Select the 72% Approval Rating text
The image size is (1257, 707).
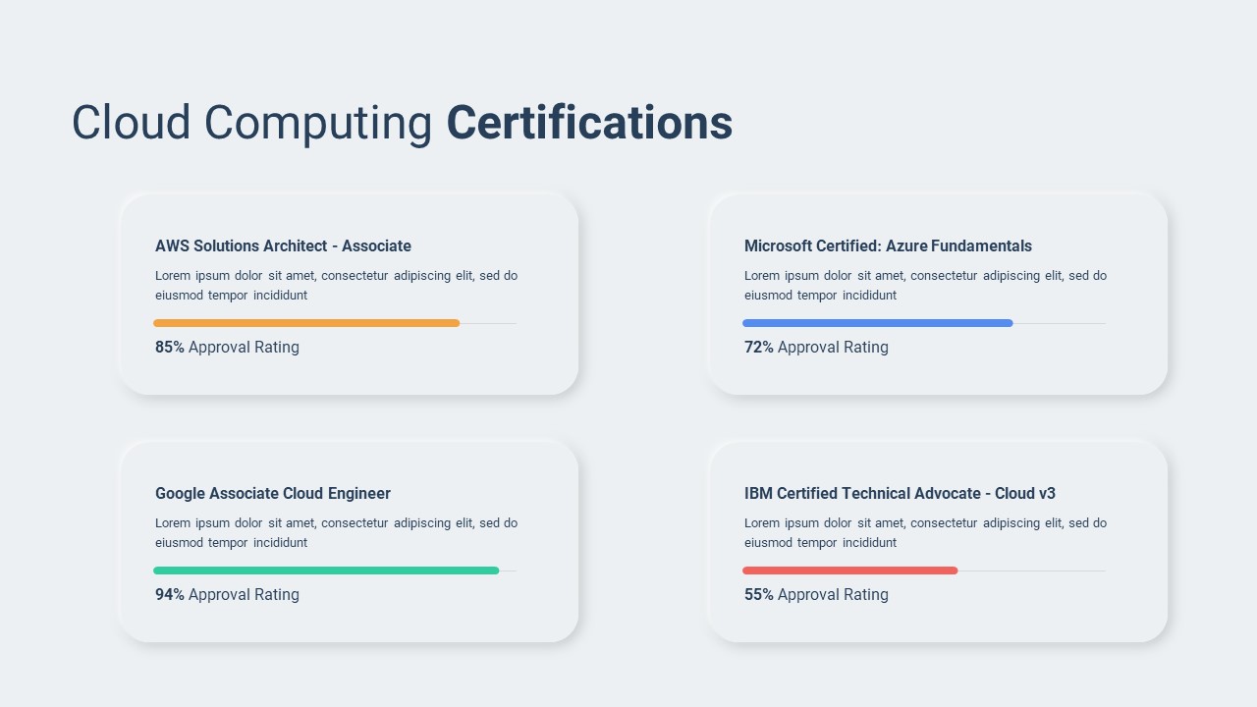pos(816,347)
